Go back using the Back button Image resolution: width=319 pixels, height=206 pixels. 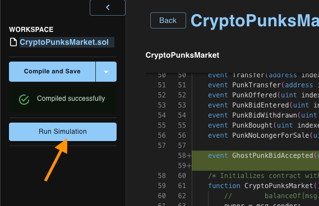(x=168, y=20)
